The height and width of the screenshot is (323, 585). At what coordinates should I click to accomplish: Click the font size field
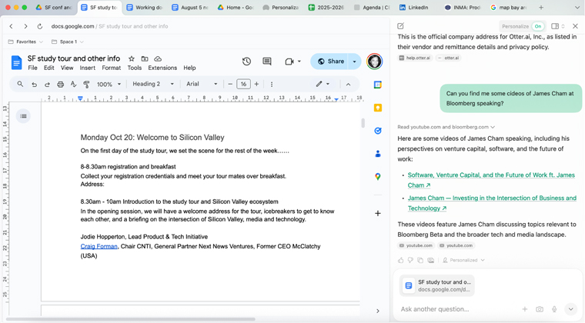243,84
